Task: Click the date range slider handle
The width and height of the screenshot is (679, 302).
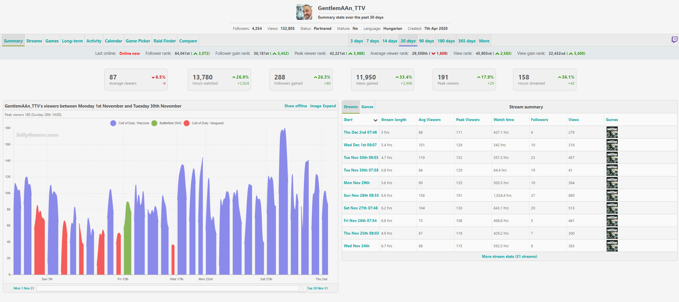Action: click(x=302, y=288)
